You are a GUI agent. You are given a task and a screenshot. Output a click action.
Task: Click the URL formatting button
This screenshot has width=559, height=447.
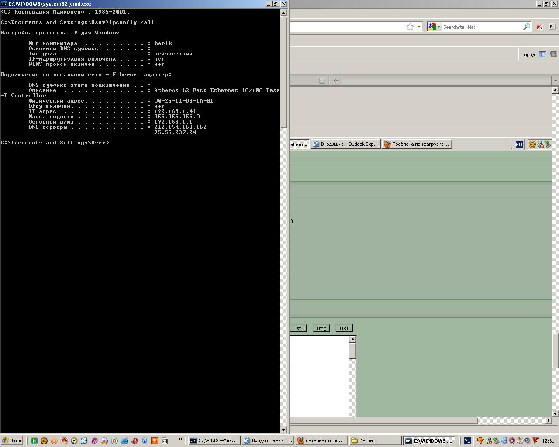(x=345, y=328)
